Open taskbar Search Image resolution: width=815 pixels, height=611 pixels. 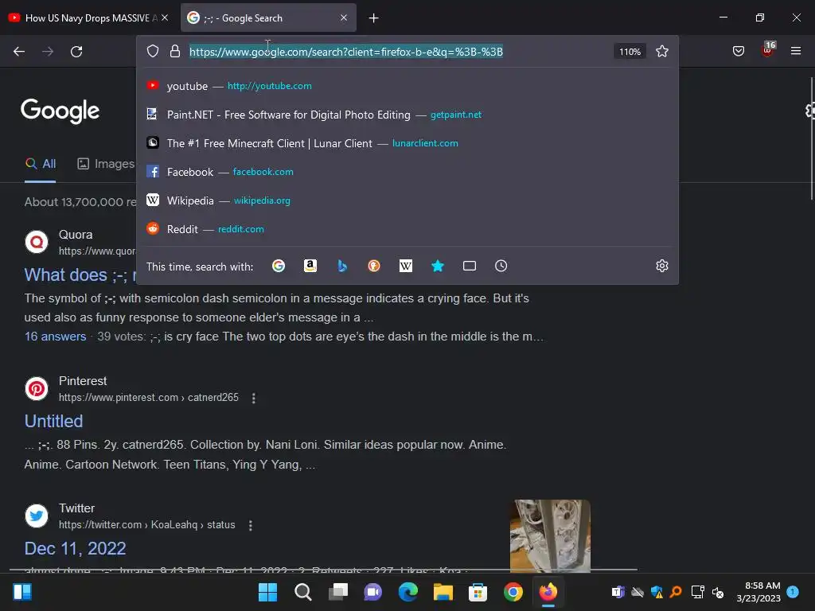click(x=303, y=592)
